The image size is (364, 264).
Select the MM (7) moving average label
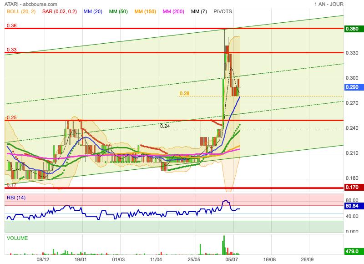[x=199, y=11]
